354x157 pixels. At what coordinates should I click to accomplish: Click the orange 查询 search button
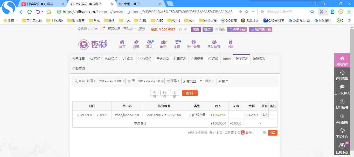pyautogui.click(x=190, y=93)
